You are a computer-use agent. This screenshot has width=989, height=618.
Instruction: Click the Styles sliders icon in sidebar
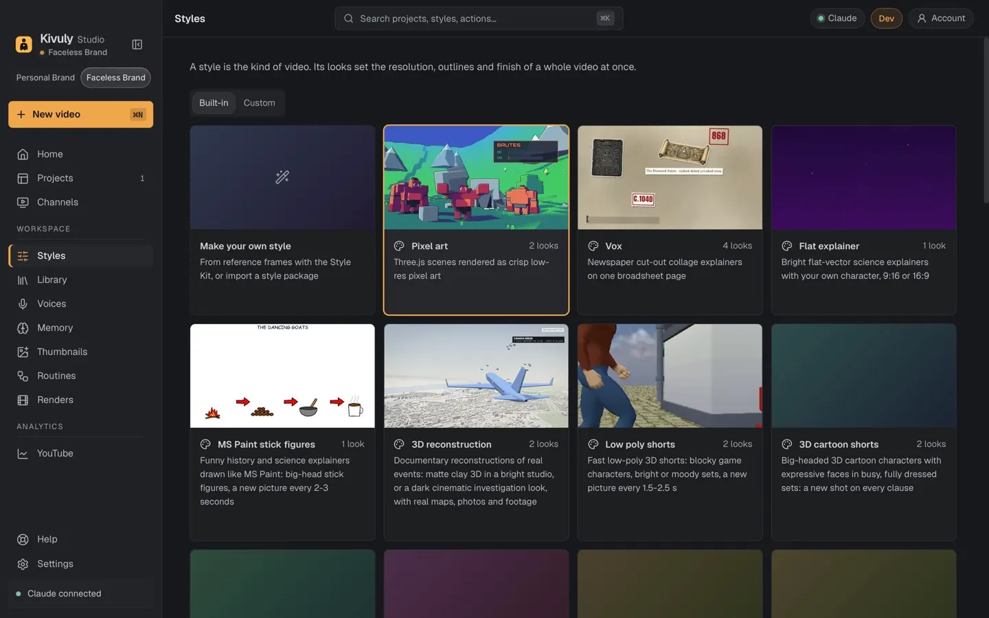(x=23, y=256)
